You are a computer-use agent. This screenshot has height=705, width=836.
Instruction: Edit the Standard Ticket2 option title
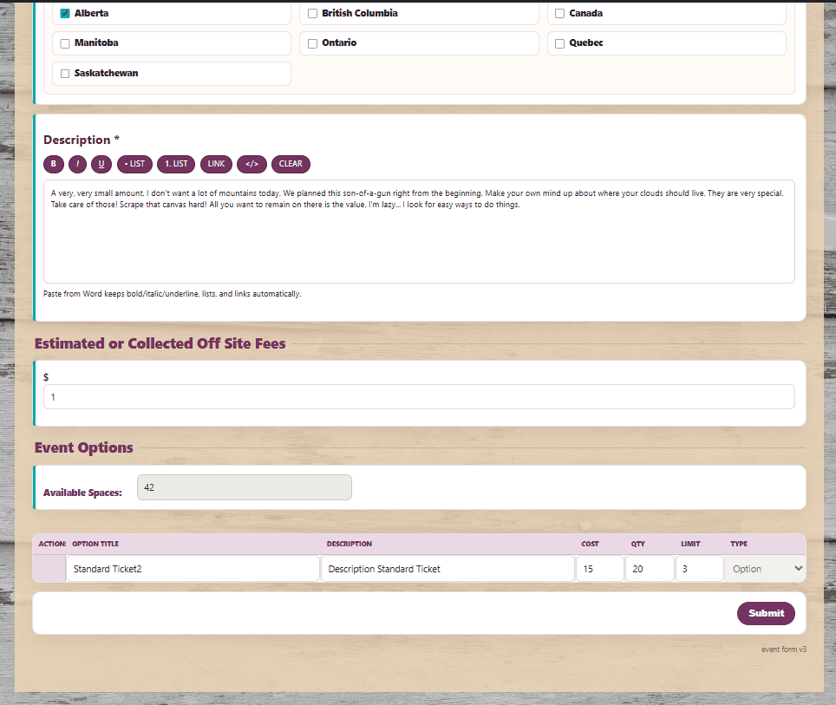[193, 569]
